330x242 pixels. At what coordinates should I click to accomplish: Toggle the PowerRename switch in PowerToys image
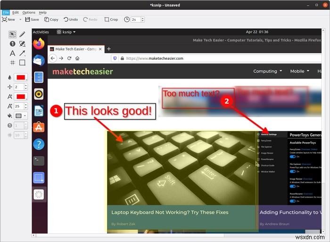[x=293, y=201]
